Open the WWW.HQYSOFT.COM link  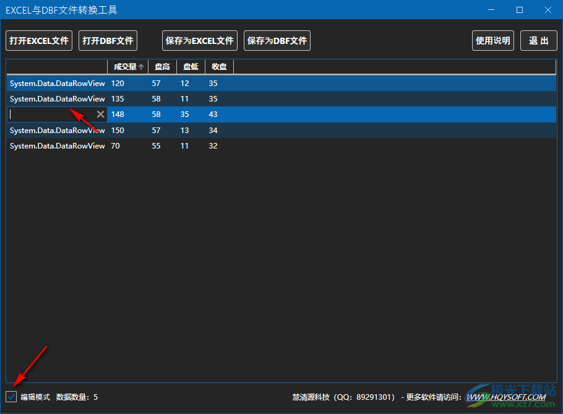505,397
